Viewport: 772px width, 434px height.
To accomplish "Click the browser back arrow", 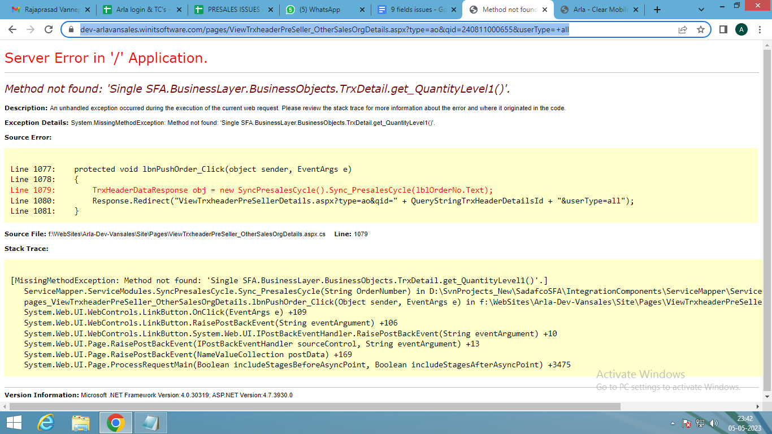I will (12, 29).
